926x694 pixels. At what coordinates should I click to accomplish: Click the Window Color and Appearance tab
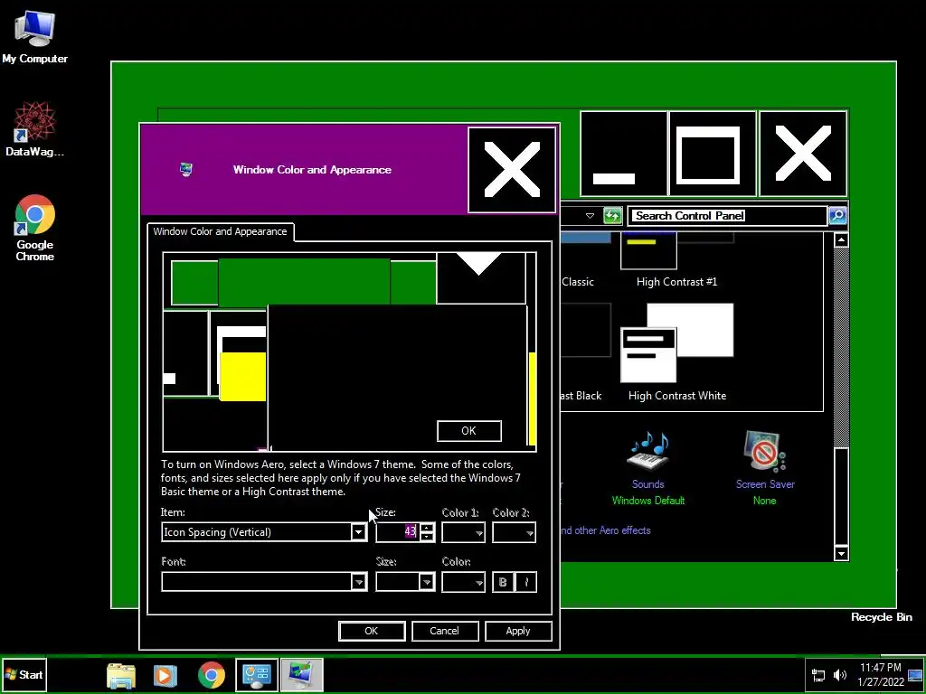point(220,231)
